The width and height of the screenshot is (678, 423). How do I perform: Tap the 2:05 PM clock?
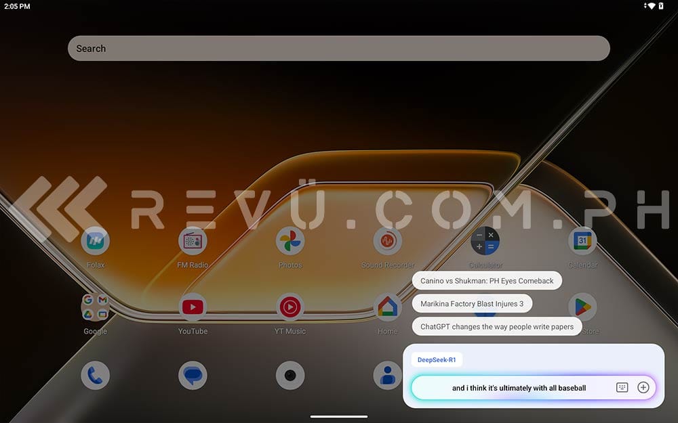(x=18, y=6)
